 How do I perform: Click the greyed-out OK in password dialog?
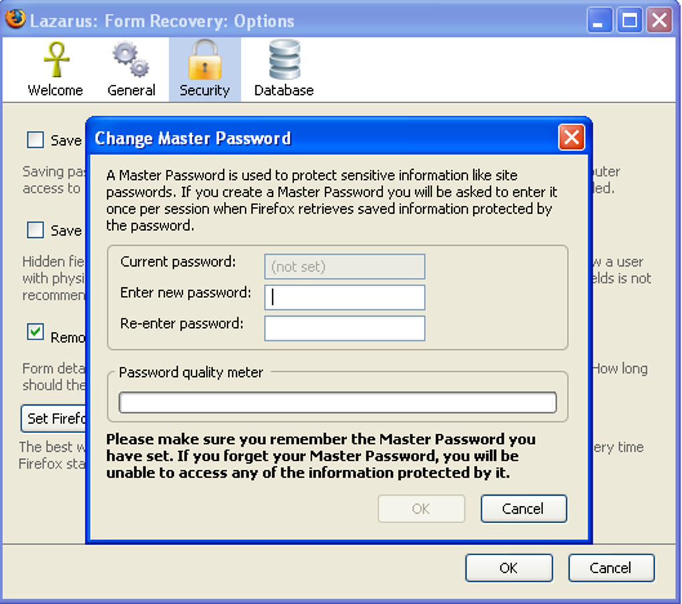point(421,508)
